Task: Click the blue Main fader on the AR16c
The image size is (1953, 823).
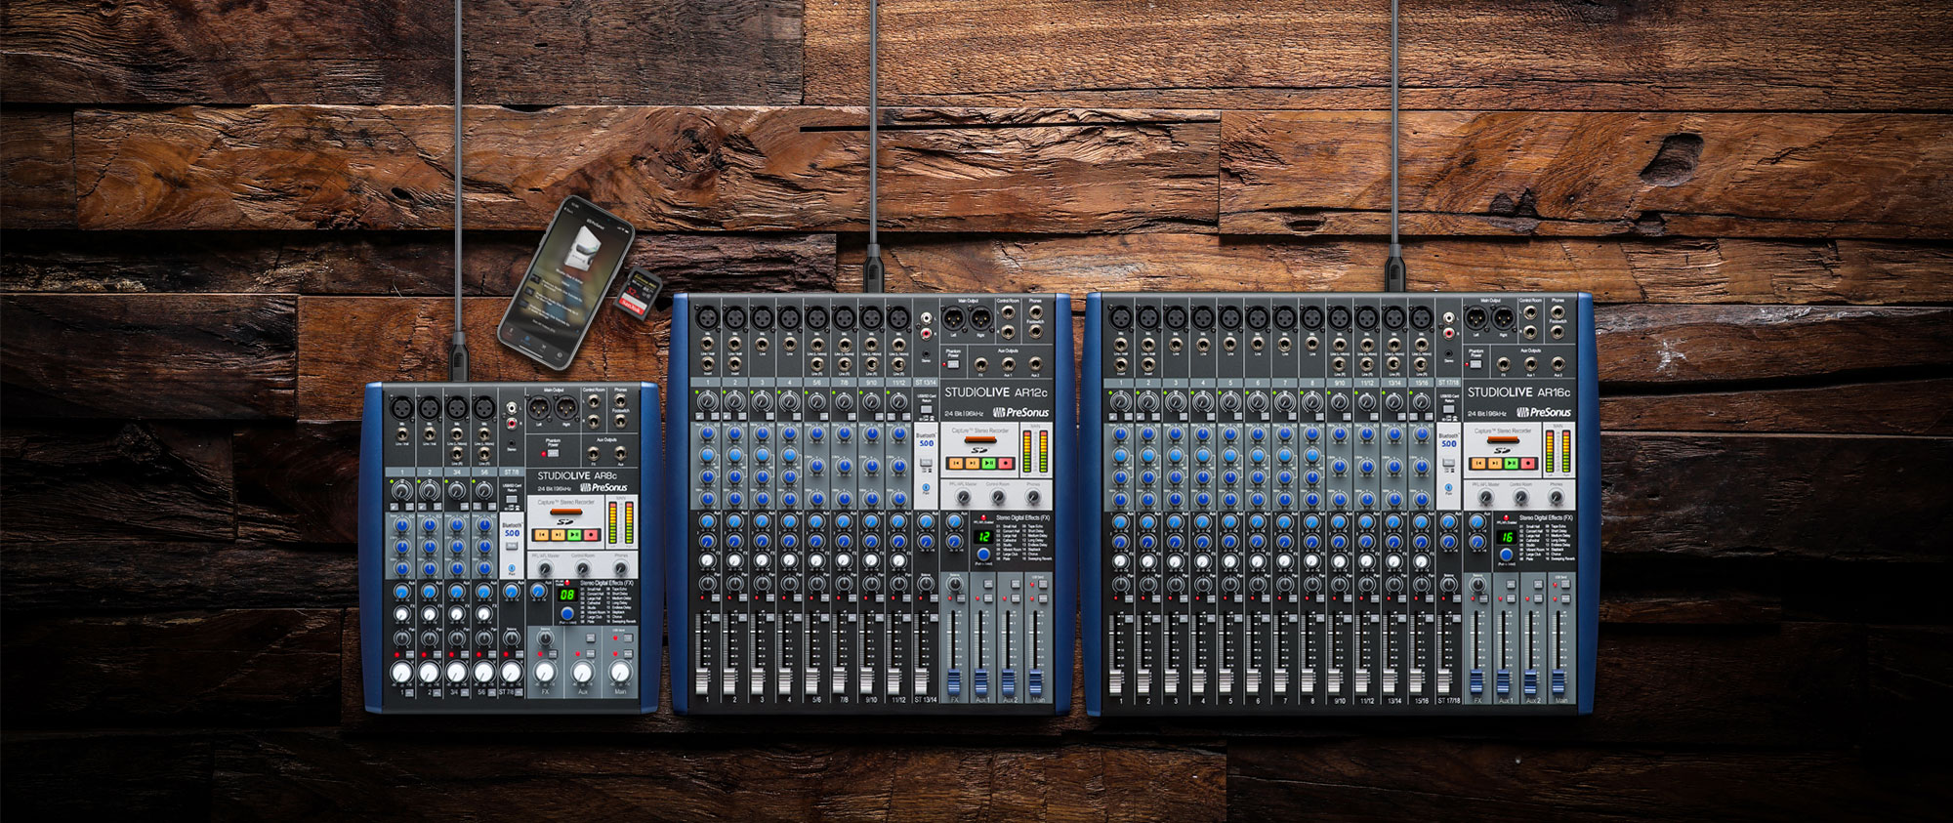Action: 1559,680
